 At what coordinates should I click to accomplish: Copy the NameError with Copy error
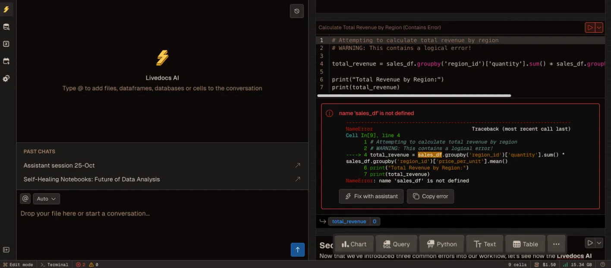coord(430,196)
